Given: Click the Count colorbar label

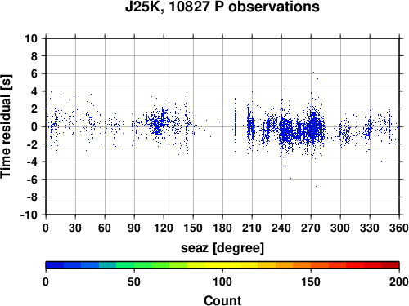Looking at the screenshot, I should (x=222, y=300).
